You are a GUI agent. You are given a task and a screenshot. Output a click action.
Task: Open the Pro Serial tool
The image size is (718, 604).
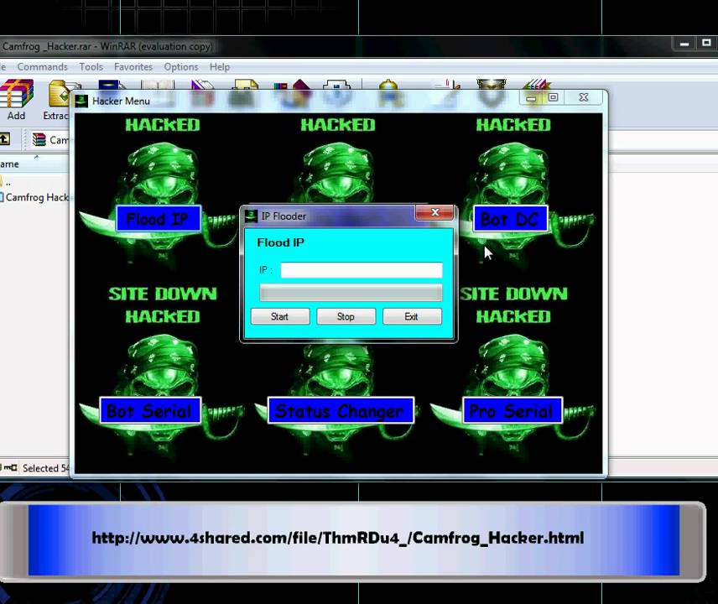512,410
